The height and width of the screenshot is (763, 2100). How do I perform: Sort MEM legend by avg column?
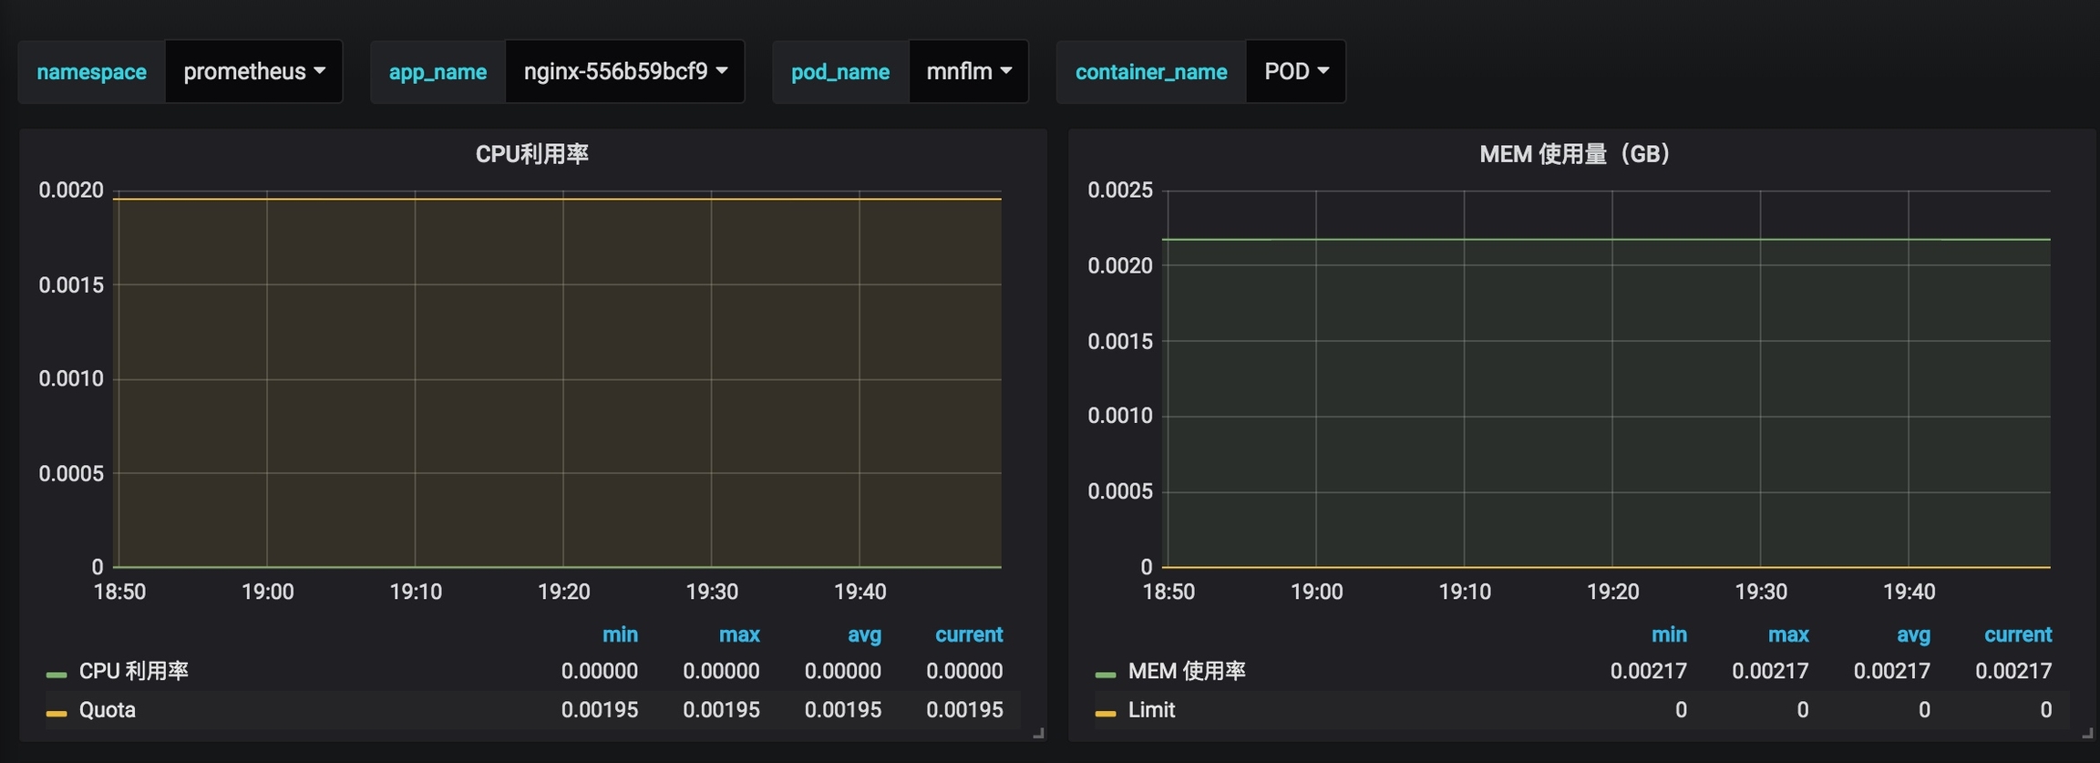coord(1912,634)
